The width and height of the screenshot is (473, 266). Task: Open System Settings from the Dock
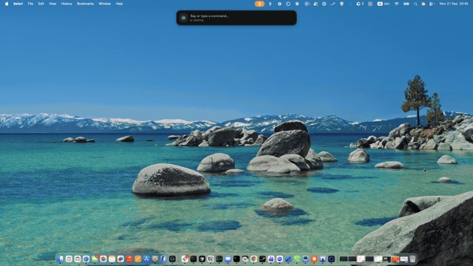(x=155, y=259)
